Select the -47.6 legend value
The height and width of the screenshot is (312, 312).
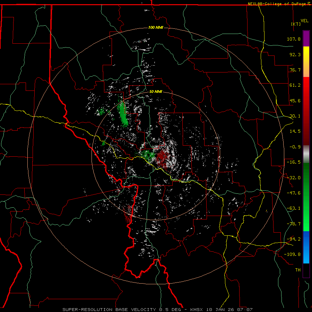pos(294,193)
